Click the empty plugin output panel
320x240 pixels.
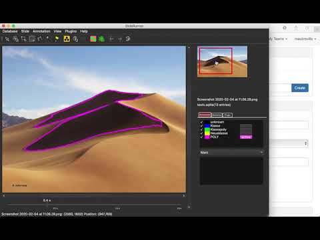[x=231, y=171]
